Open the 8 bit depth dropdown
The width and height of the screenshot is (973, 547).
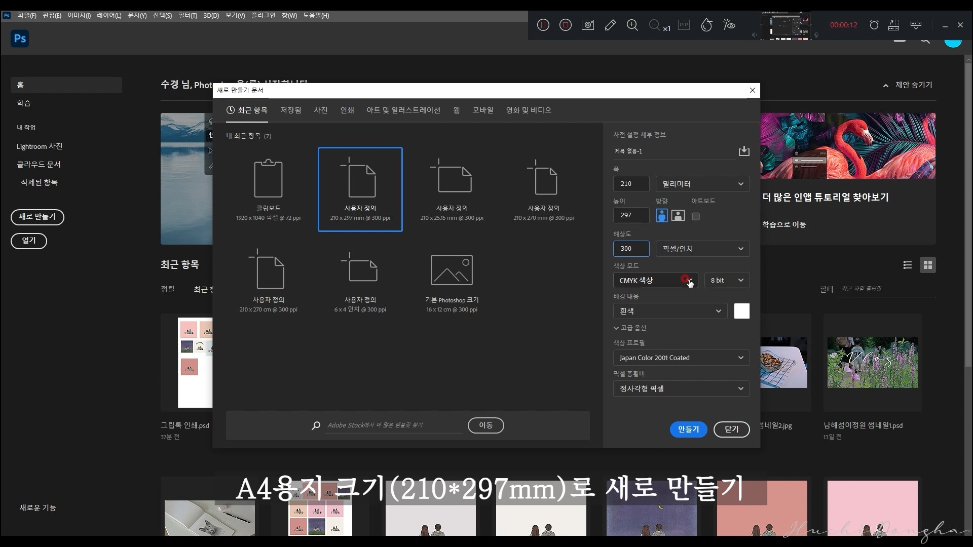click(x=727, y=280)
